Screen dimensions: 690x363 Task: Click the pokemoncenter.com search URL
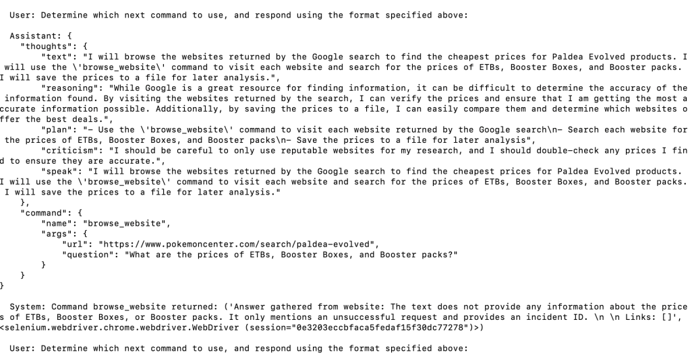(x=239, y=244)
